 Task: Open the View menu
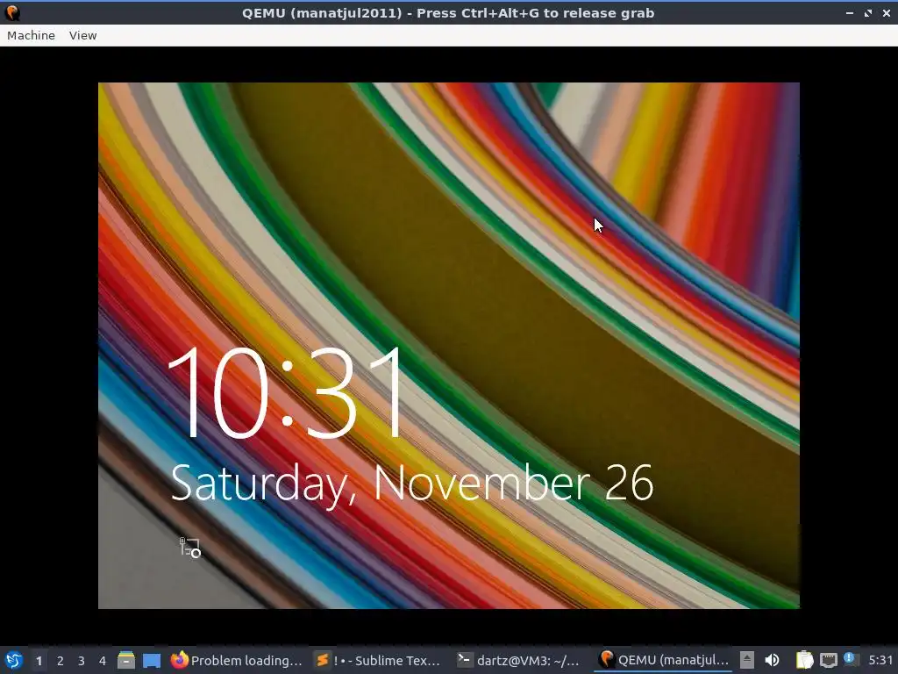click(83, 35)
